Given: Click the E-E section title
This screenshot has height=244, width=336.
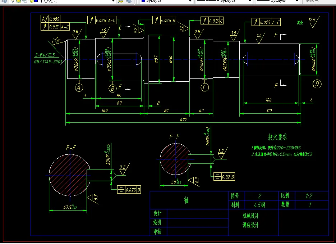Looking at the screenshot, I should pos(71,148).
